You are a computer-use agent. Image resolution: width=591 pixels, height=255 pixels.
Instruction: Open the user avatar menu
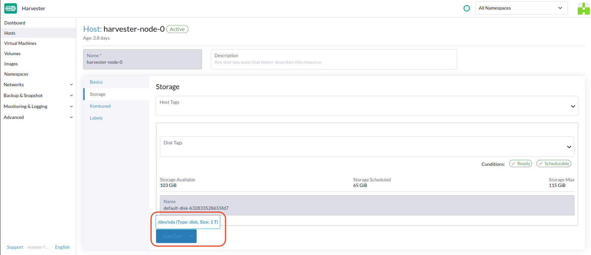583,9
